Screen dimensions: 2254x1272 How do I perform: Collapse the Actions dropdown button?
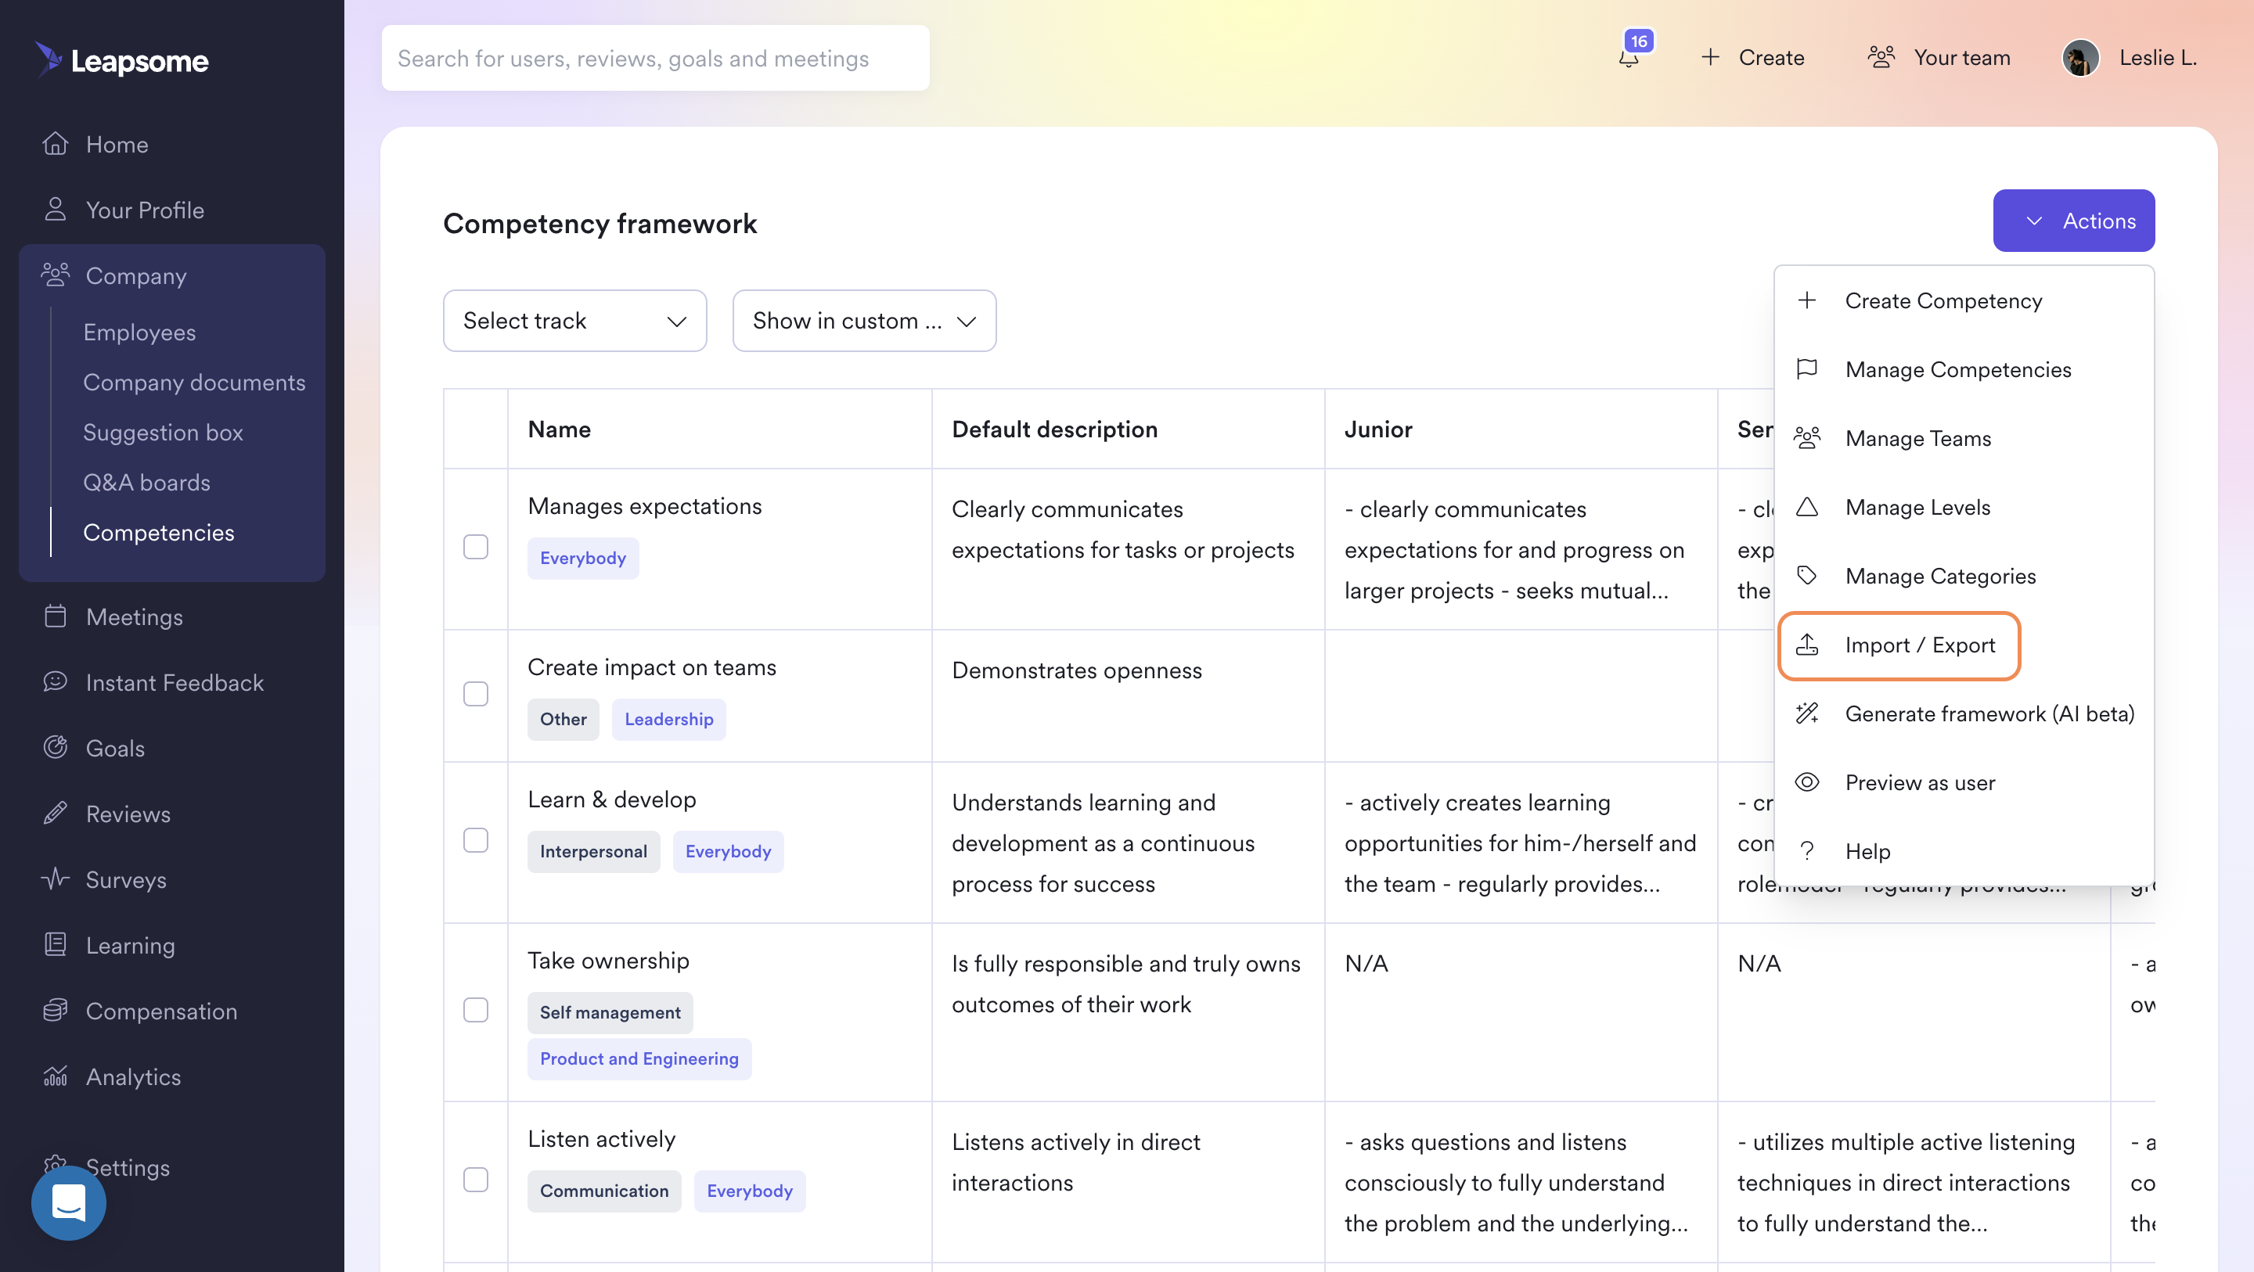tap(2074, 221)
